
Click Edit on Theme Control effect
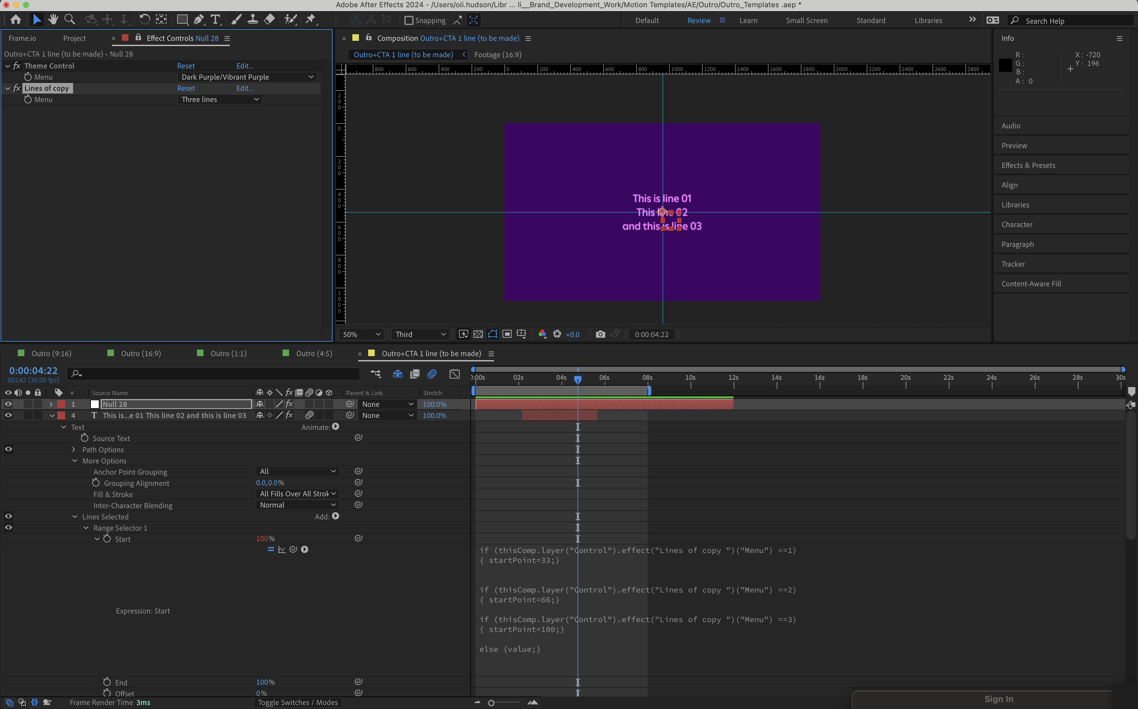[244, 66]
